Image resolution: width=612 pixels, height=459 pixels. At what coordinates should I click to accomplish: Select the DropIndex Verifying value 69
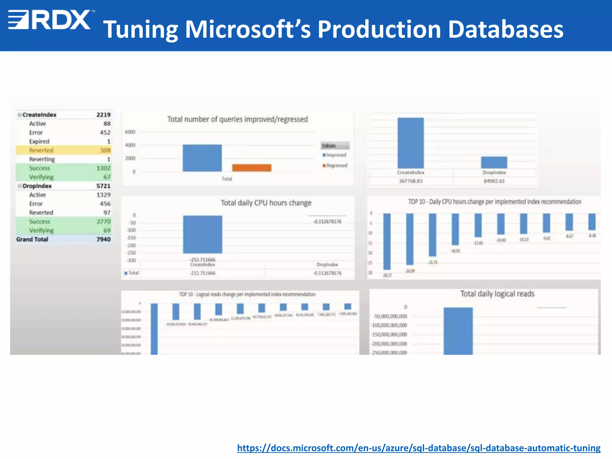107,230
